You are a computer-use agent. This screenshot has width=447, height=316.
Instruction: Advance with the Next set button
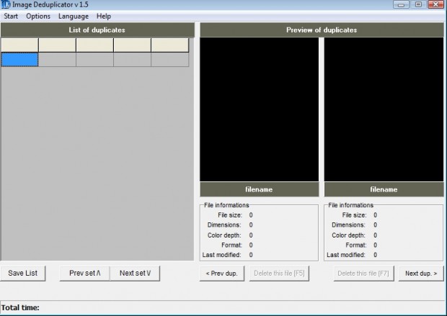click(x=135, y=274)
